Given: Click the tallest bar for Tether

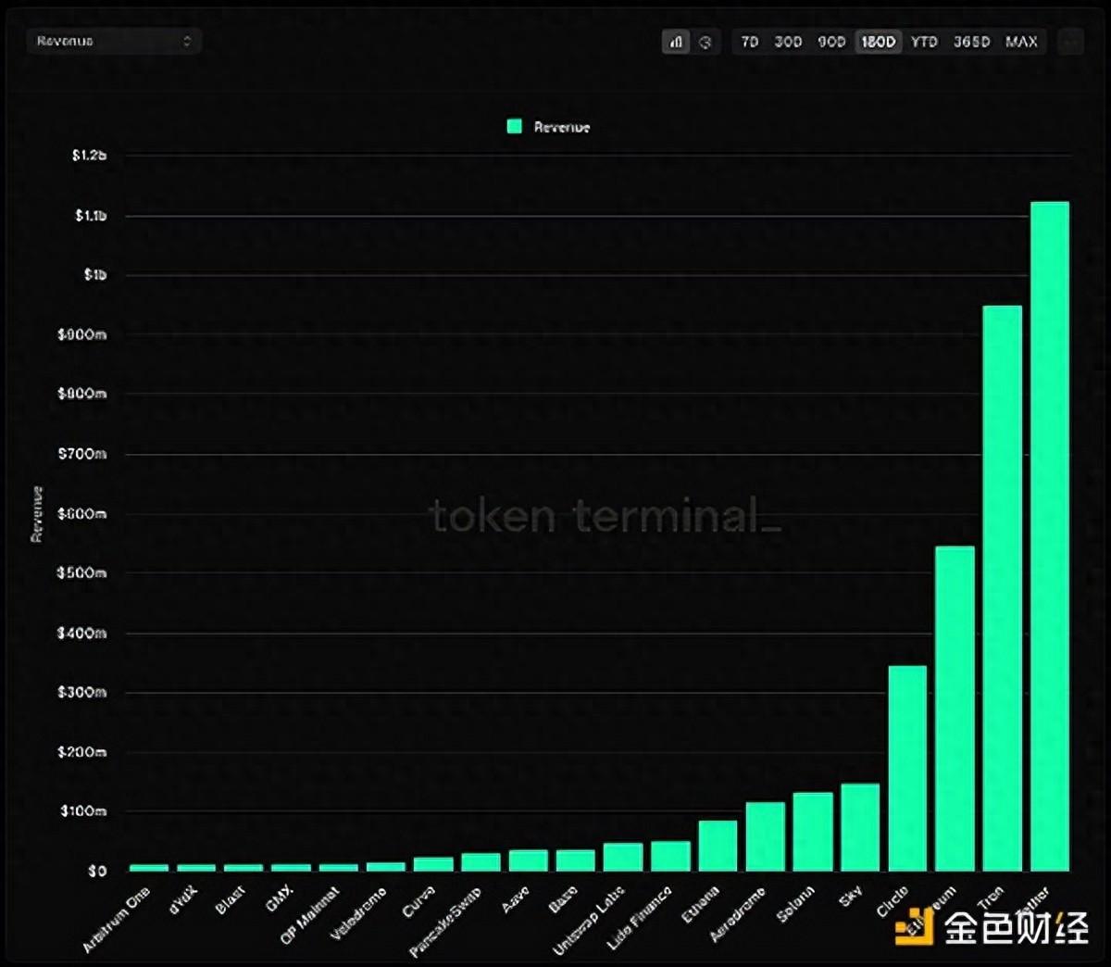Looking at the screenshot, I should pyautogui.click(x=1050, y=536).
